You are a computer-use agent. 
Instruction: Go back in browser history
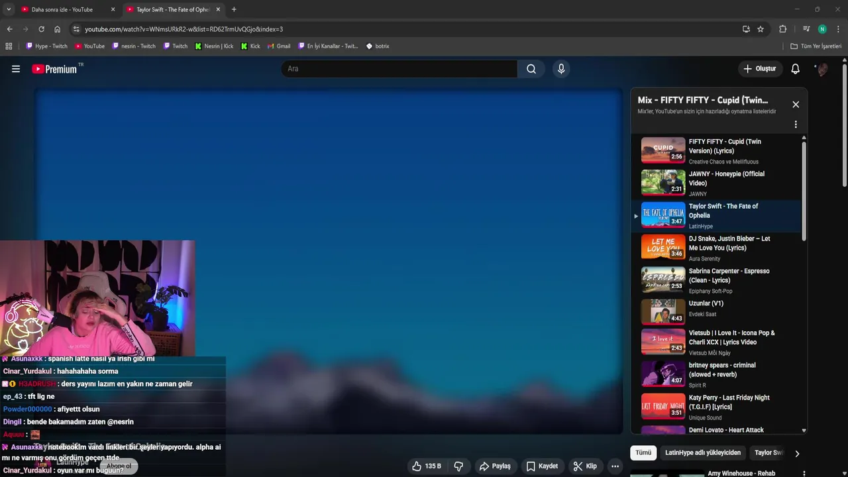9,29
